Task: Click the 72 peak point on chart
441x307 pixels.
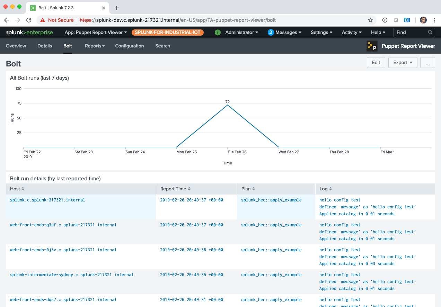Action: pos(228,105)
